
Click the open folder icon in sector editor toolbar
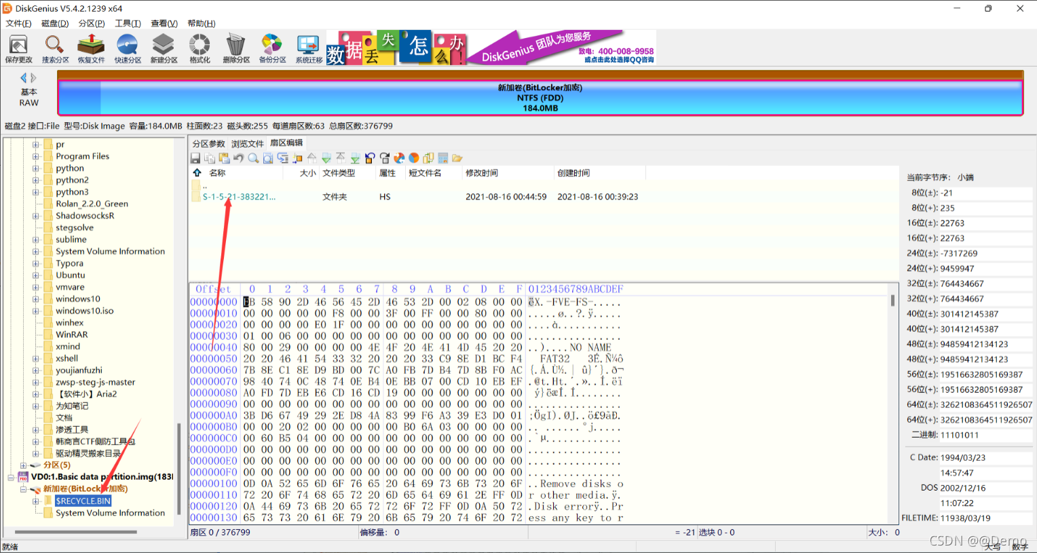click(457, 158)
